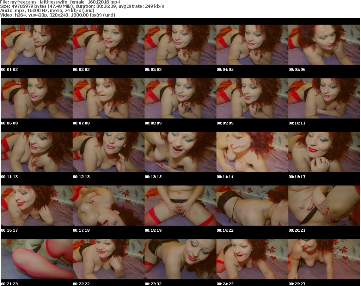Click the Audio mp3 info line

[x=47, y=11]
